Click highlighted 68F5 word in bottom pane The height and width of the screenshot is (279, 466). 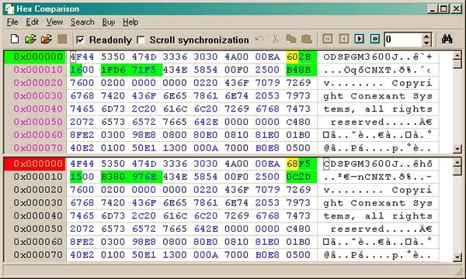point(298,164)
